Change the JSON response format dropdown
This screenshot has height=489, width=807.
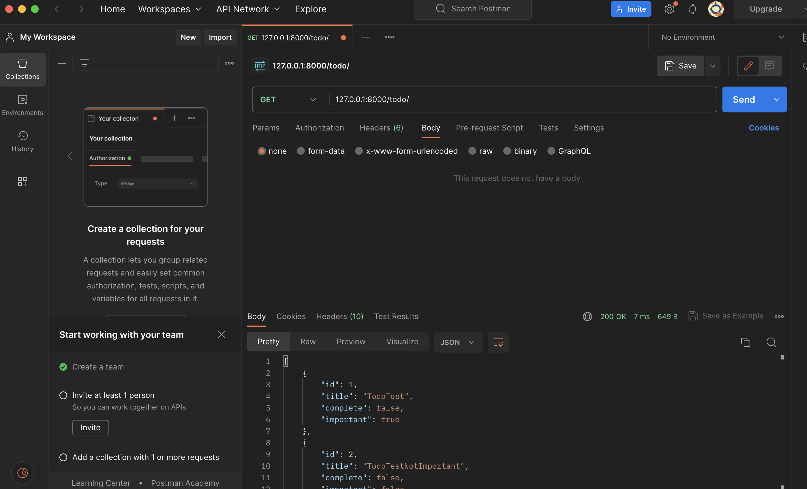pos(458,342)
